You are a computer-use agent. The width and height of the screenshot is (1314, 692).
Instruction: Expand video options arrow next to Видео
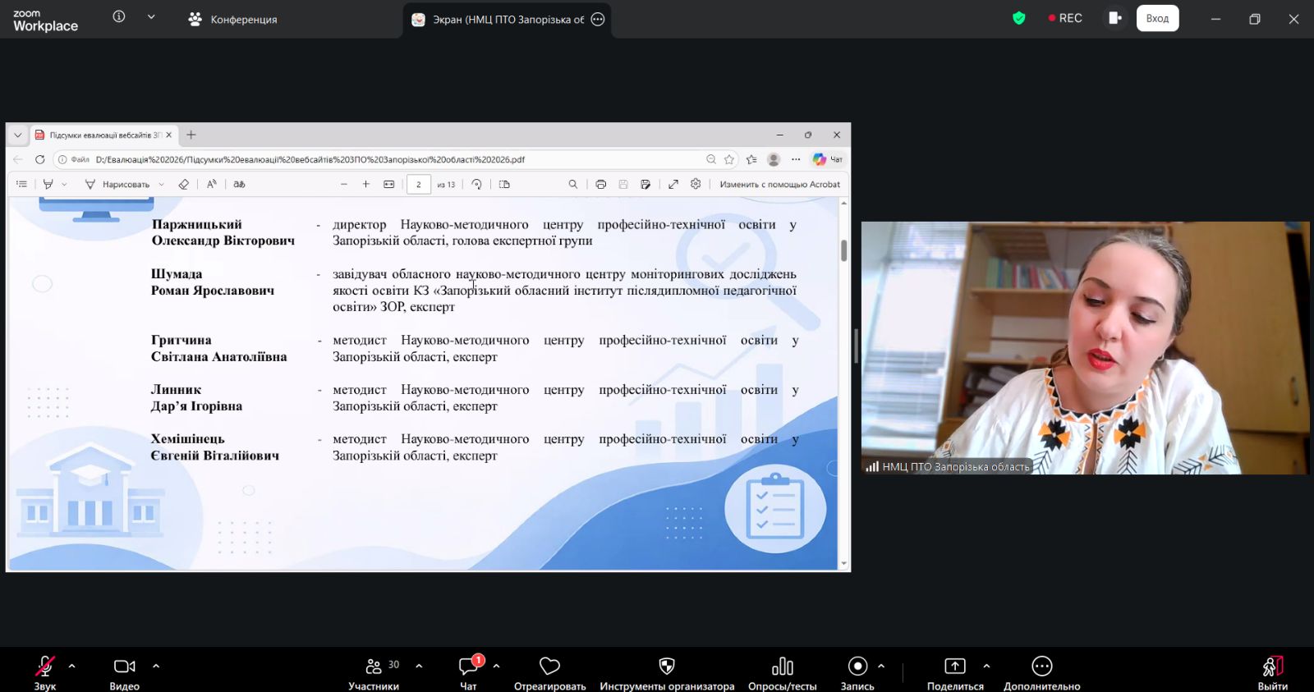click(x=156, y=666)
